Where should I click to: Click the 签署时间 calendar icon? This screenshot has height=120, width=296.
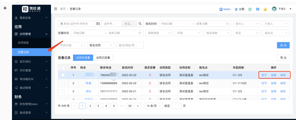[x=140, y=33]
